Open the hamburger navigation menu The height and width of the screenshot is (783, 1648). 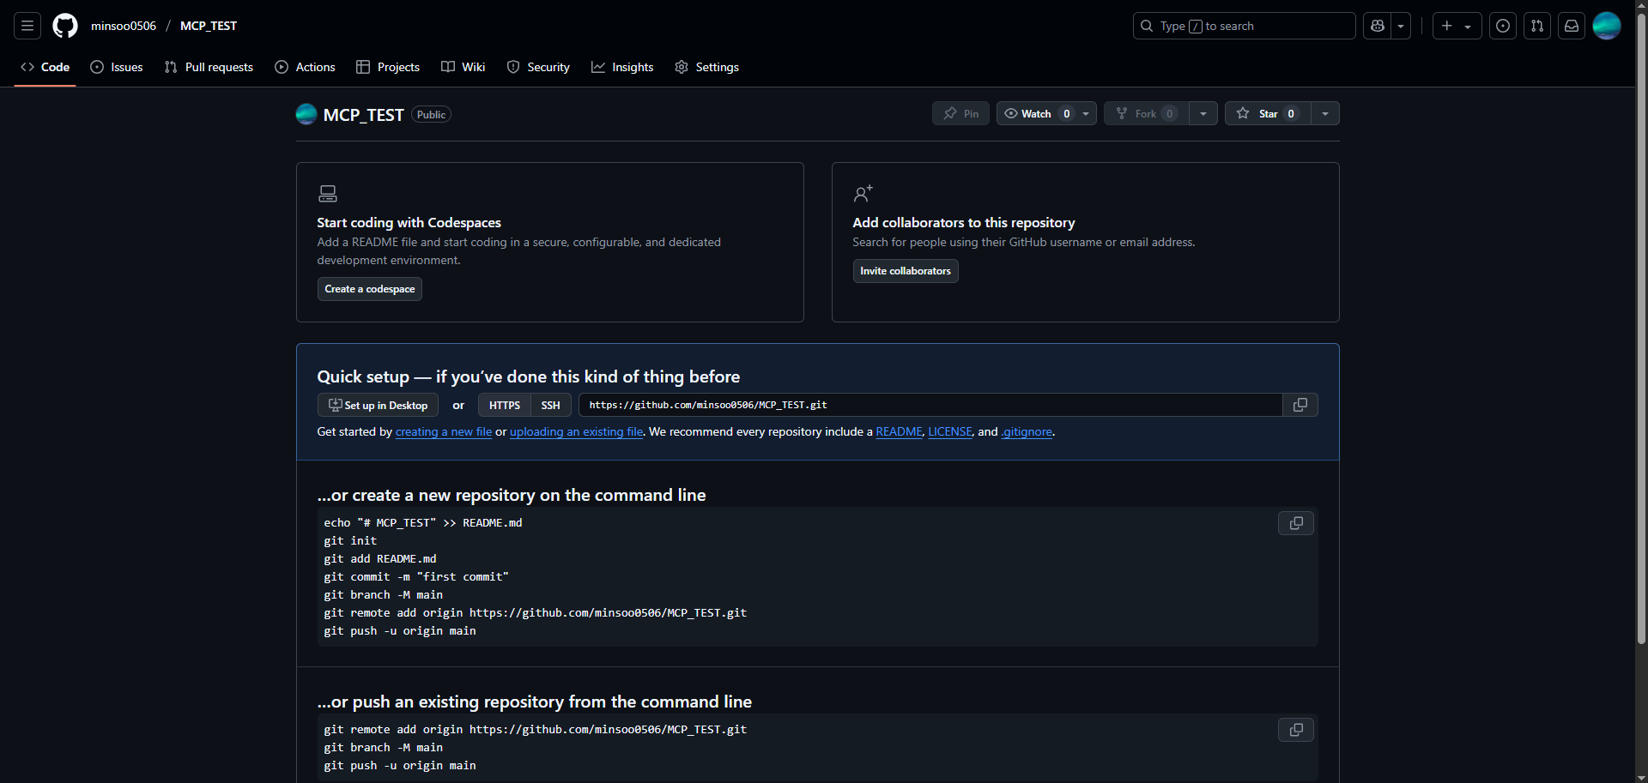point(27,26)
